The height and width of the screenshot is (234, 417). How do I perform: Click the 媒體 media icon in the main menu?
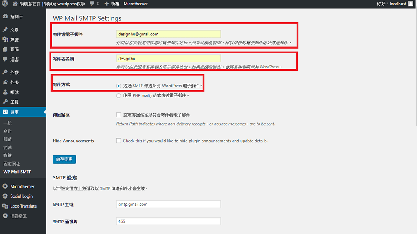(5, 40)
